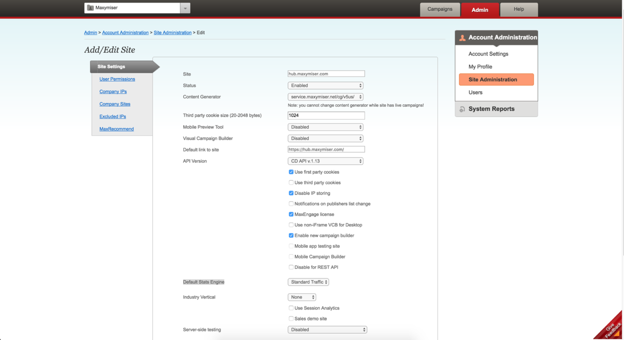The image size is (624, 340).
Task: Open the Company IPs link
Action: 113,92
